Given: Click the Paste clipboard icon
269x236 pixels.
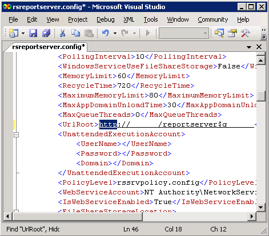Looking at the screenshot, I should pos(89,33).
